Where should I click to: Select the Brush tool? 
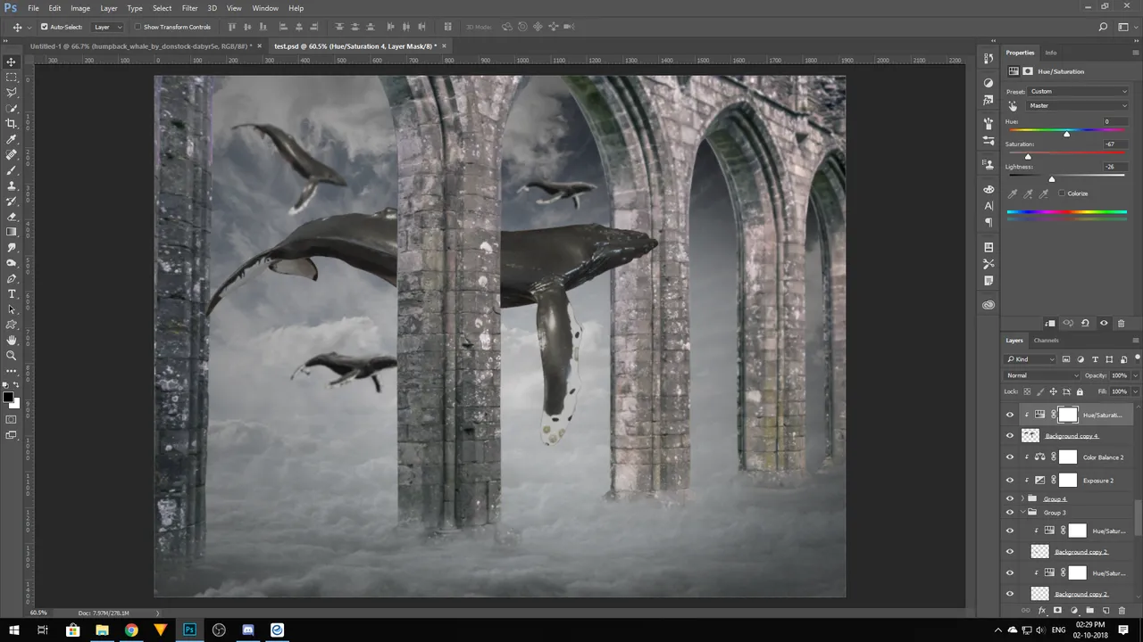tap(12, 170)
